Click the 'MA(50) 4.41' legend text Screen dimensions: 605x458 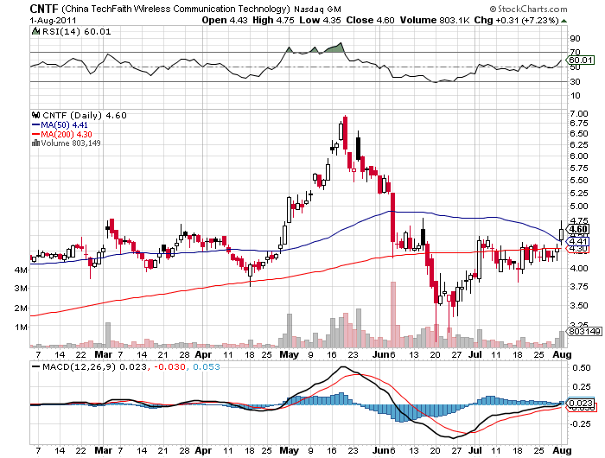click(x=65, y=125)
